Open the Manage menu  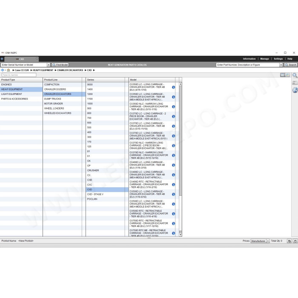point(264,59)
